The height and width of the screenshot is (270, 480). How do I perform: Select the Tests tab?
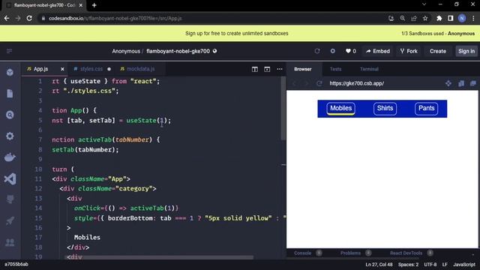335,69
